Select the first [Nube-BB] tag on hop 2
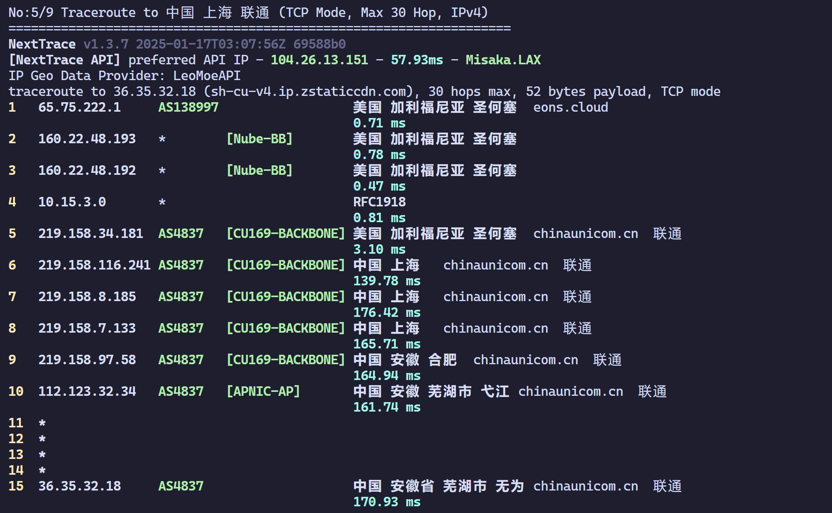 (260, 139)
